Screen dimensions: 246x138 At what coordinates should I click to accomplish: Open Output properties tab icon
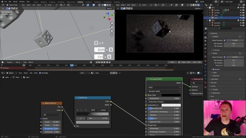pos(205,41)
